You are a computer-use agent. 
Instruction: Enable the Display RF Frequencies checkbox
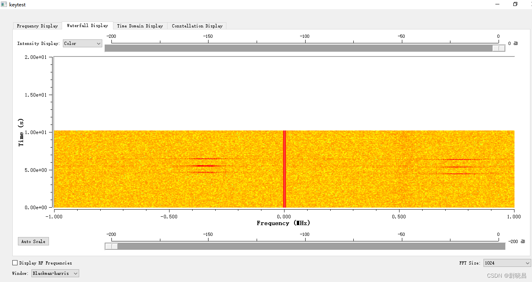click(15, 263)
